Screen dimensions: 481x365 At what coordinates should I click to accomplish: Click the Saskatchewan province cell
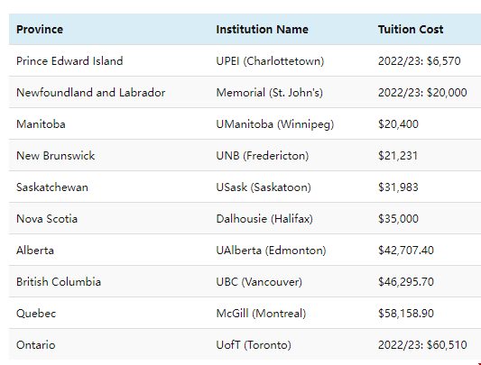coord(52,187)
